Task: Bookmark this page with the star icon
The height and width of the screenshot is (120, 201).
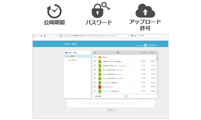Action: [135, 36]
